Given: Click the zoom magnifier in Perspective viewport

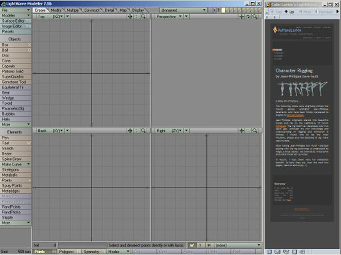Looking at the screenshot, I should (x=255, y=16).
